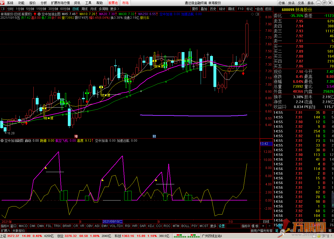This screenshot has height=239, width=334.
Task: Click 复权 toolbar button
Action: [195, 9]
